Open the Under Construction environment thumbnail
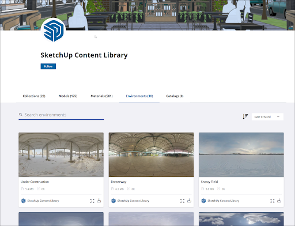Image resolution: width=295 pixels, height=226 pixels. (x=61, y=155)
